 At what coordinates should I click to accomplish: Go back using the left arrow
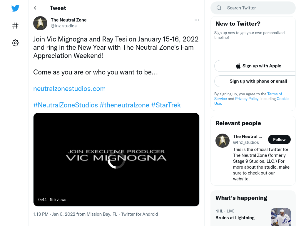[36, 8]
